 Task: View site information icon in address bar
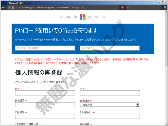(9, 8)
